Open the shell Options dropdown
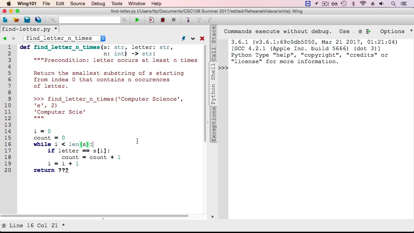The height and width of the screenshot is (233, 414). click(x=396, y=31)
